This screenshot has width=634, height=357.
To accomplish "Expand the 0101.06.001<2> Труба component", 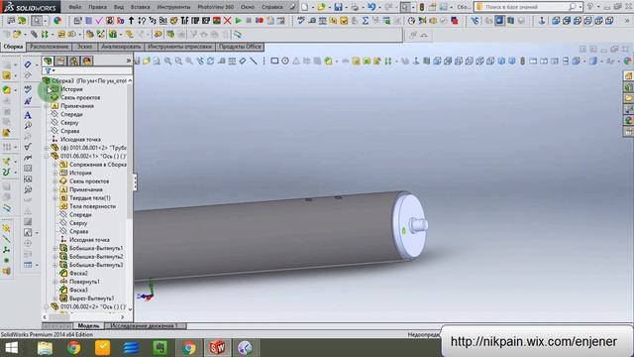I will 47,148.
